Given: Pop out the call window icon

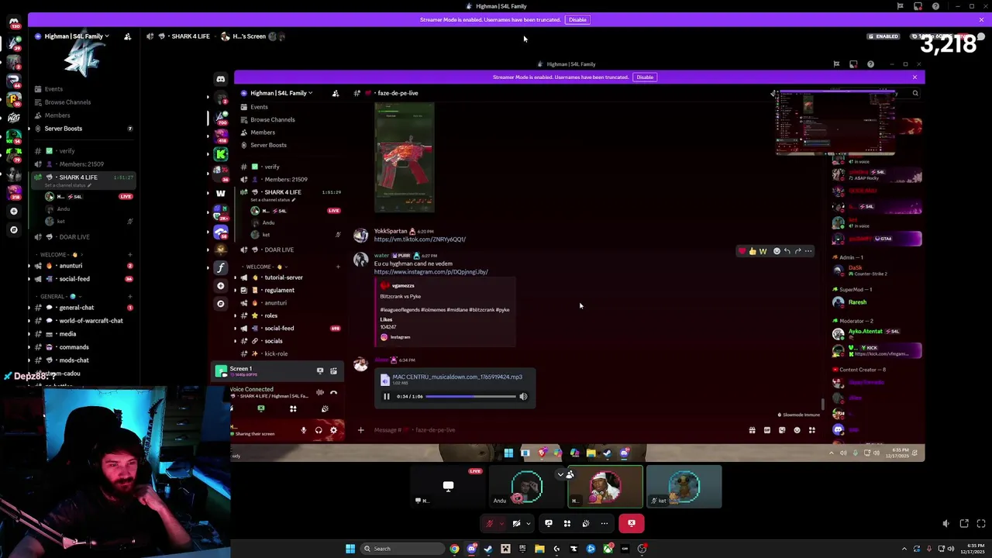Looking at the screenshot, I should 964,524.
